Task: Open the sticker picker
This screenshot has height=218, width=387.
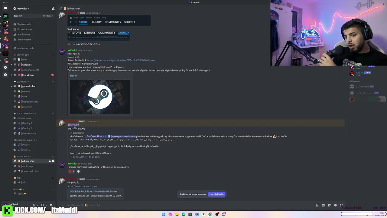Action: point(329,205)
